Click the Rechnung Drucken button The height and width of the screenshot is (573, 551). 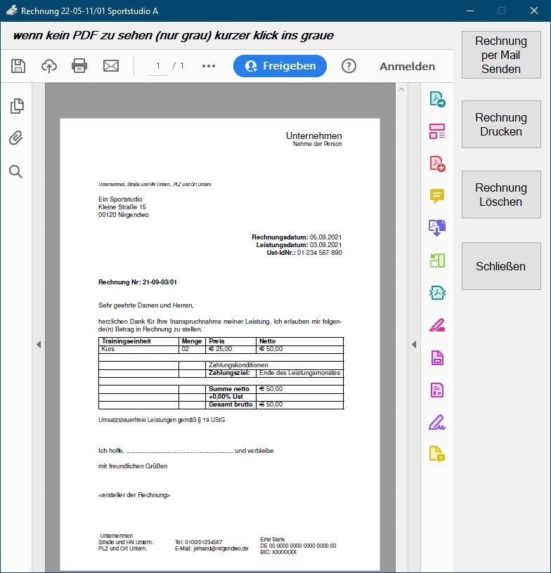click(x=501, y=124)
